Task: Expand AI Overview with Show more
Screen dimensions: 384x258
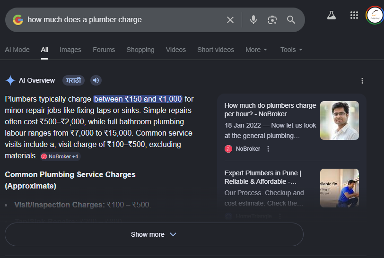Action: [x=154, y=234]
